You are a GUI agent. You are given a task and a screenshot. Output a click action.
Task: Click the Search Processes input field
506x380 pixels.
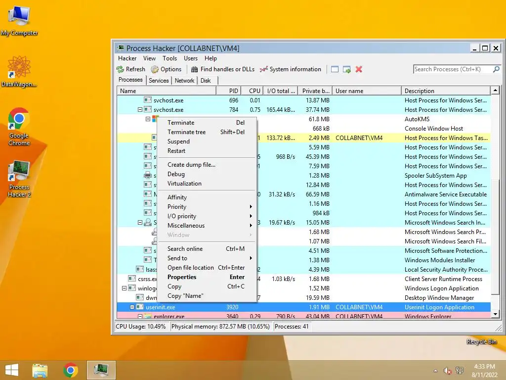tap(453, 69)
